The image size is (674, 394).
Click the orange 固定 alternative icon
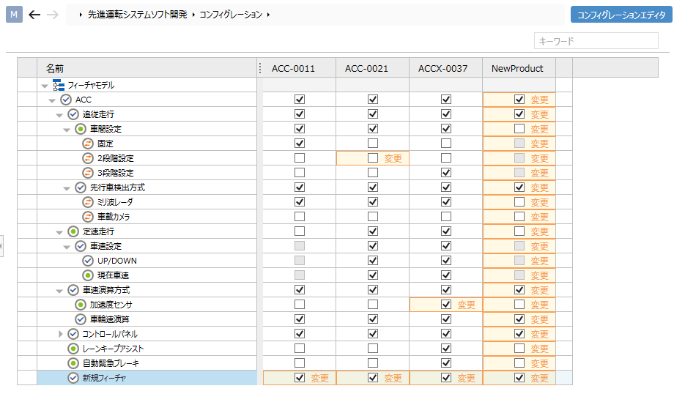click(x=88, y=144)
